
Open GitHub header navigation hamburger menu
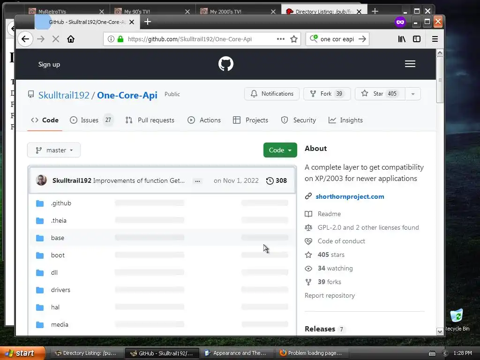click(410, 64)
